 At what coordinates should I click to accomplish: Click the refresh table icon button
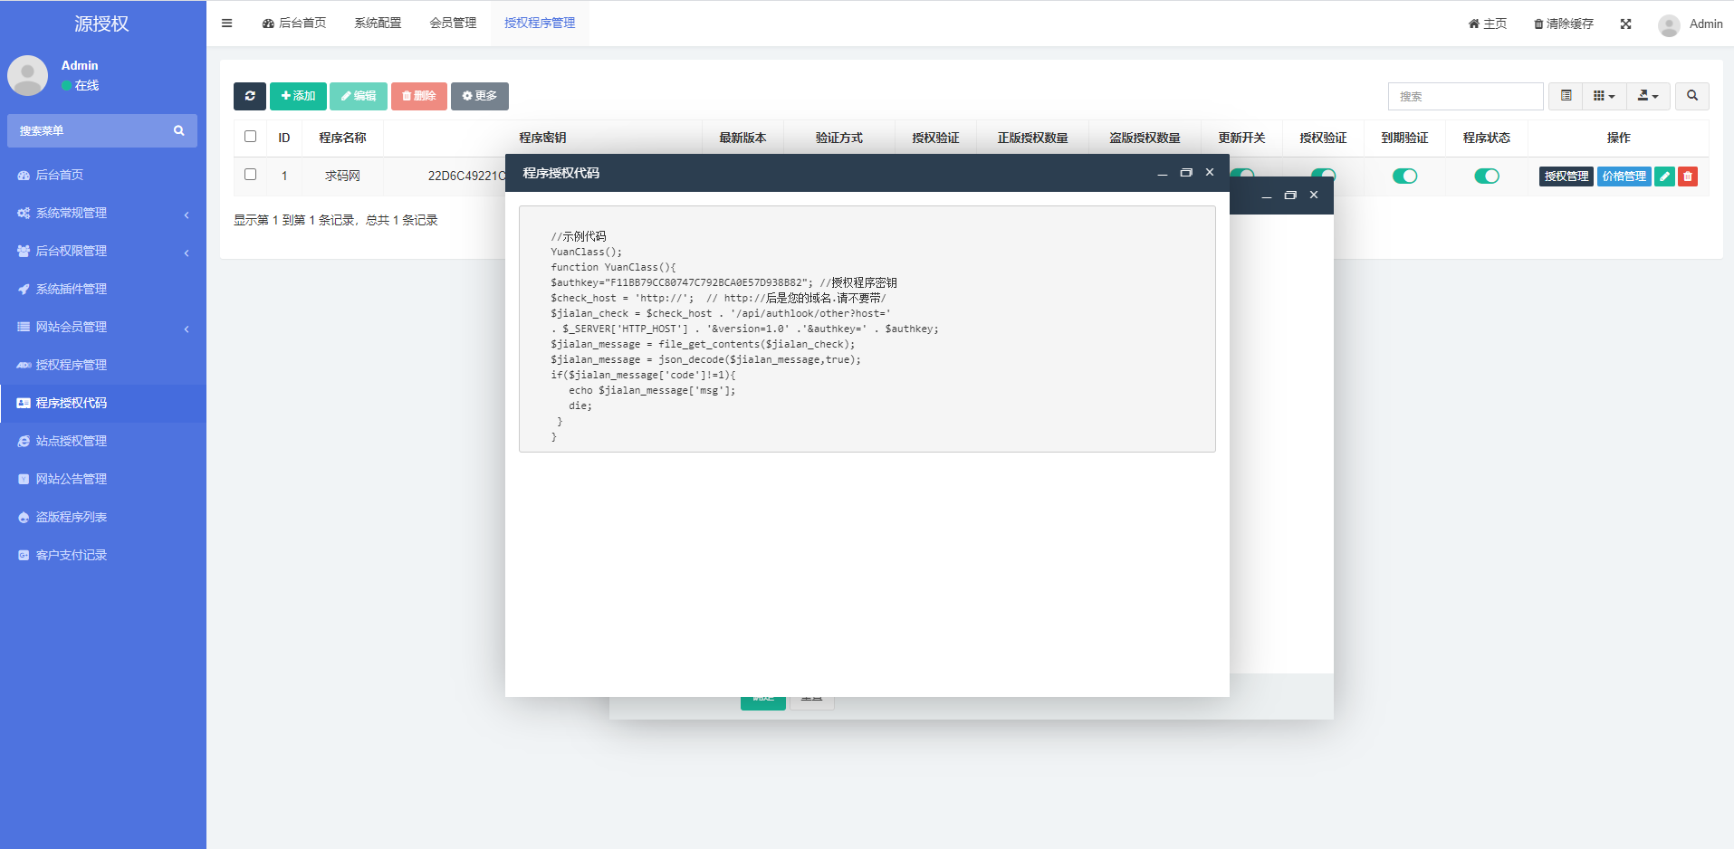[250, 96]
